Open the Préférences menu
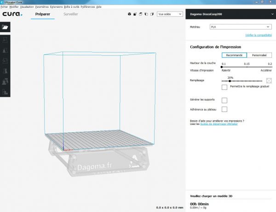The image size is (276, 212). click(88, 7)
